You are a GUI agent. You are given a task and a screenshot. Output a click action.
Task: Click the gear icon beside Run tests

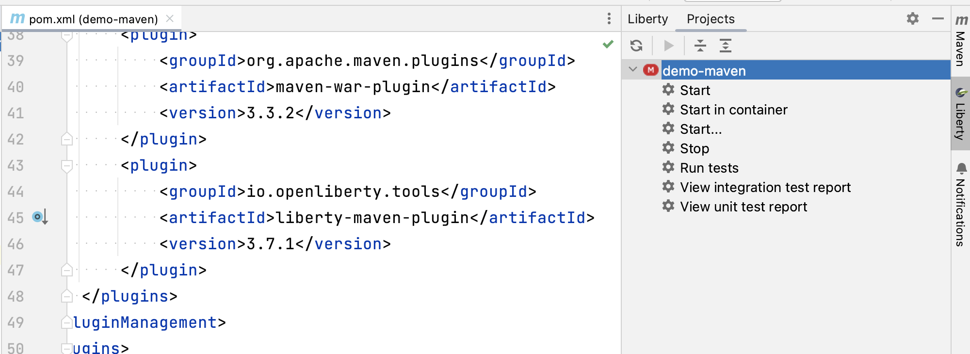click(668, 167)
